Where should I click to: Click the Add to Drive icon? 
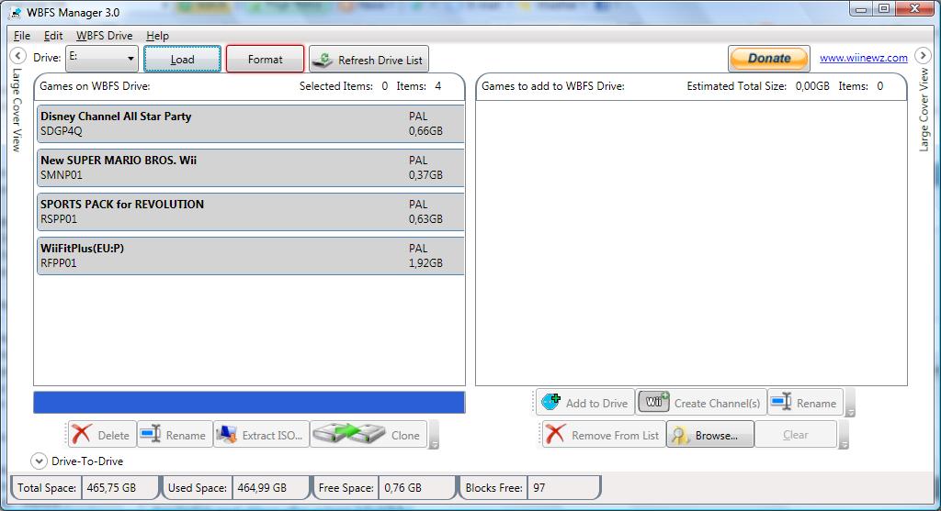(551, 402)
